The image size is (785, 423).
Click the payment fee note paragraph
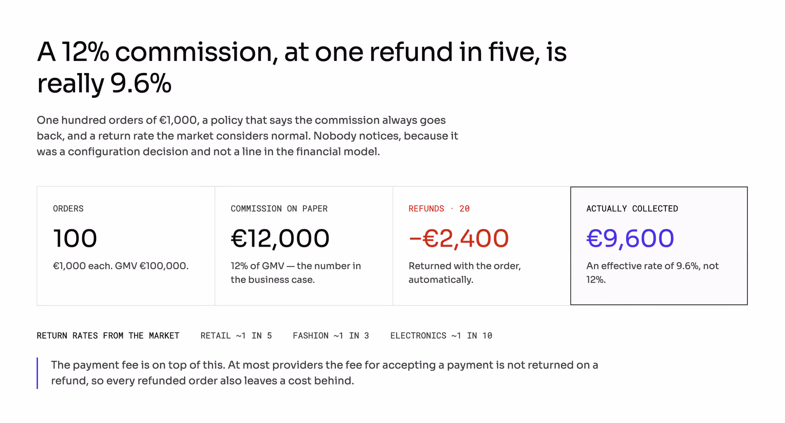[325, 373]
